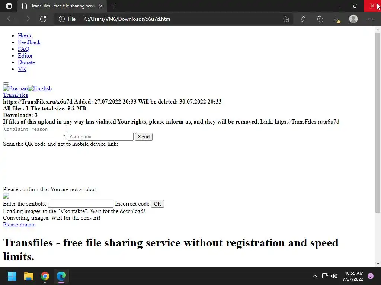Open the Collections icon
Viewport: 381px width, 285px height.
(x=320, y=19)
